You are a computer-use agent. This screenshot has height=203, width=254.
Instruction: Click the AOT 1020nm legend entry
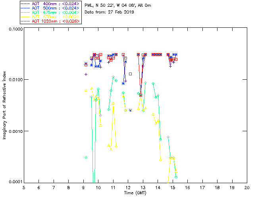coord(50,21)
